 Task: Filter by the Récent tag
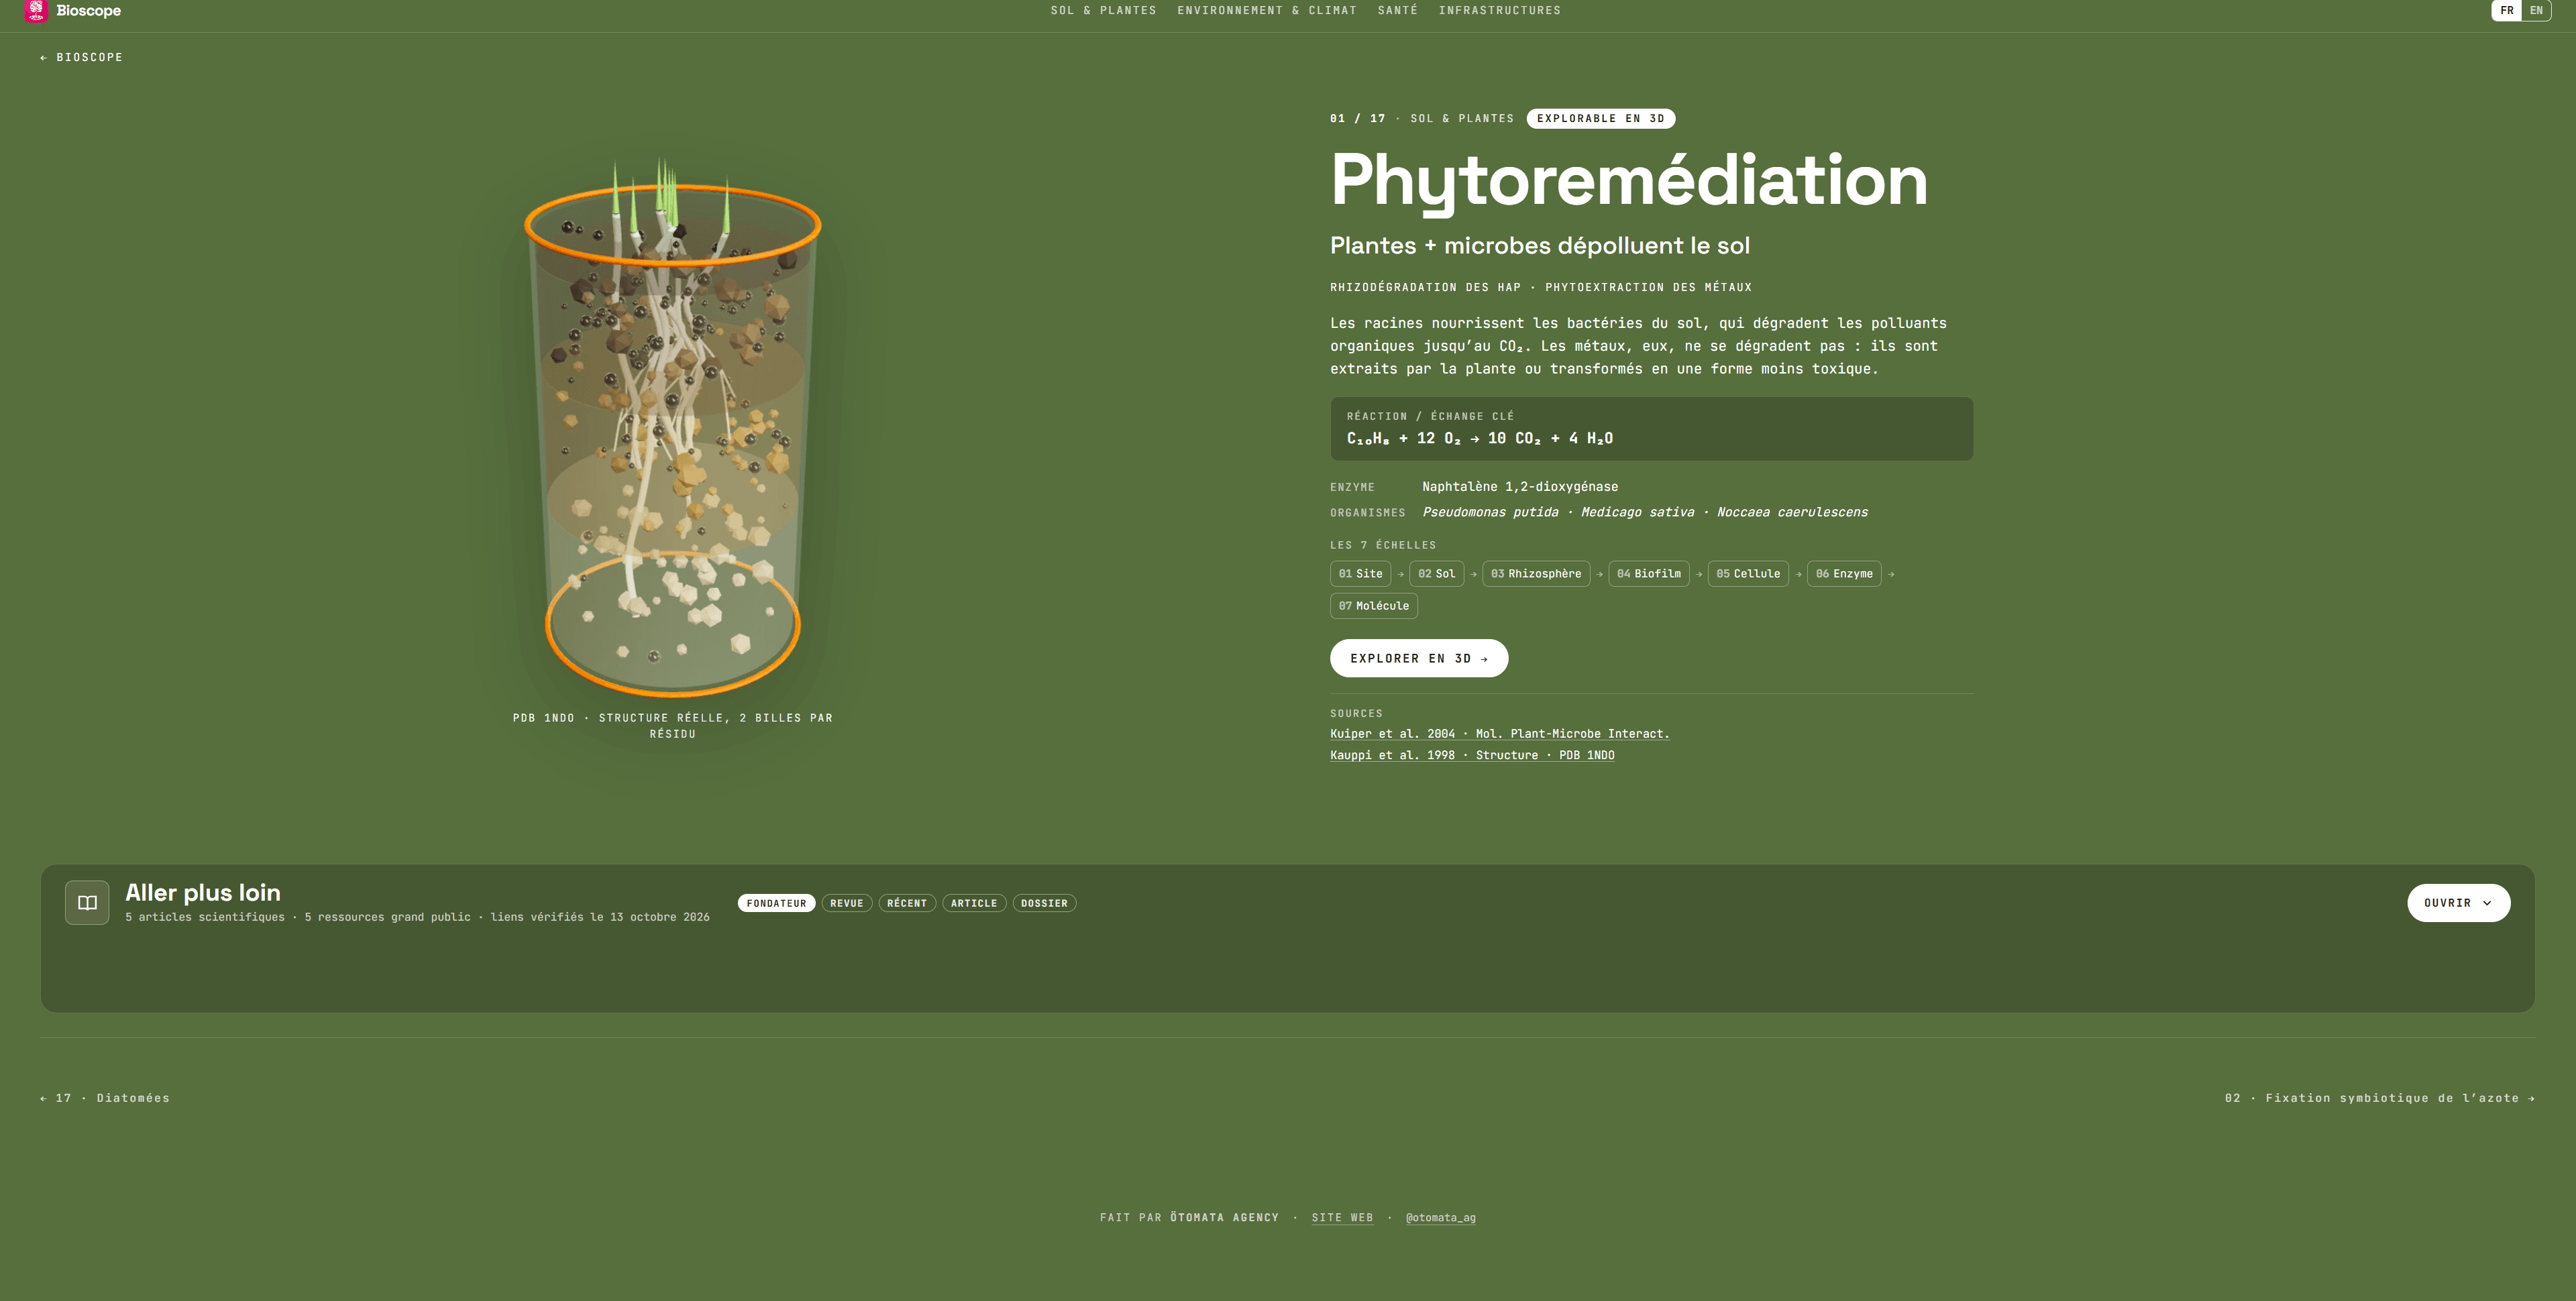point(906,904)
